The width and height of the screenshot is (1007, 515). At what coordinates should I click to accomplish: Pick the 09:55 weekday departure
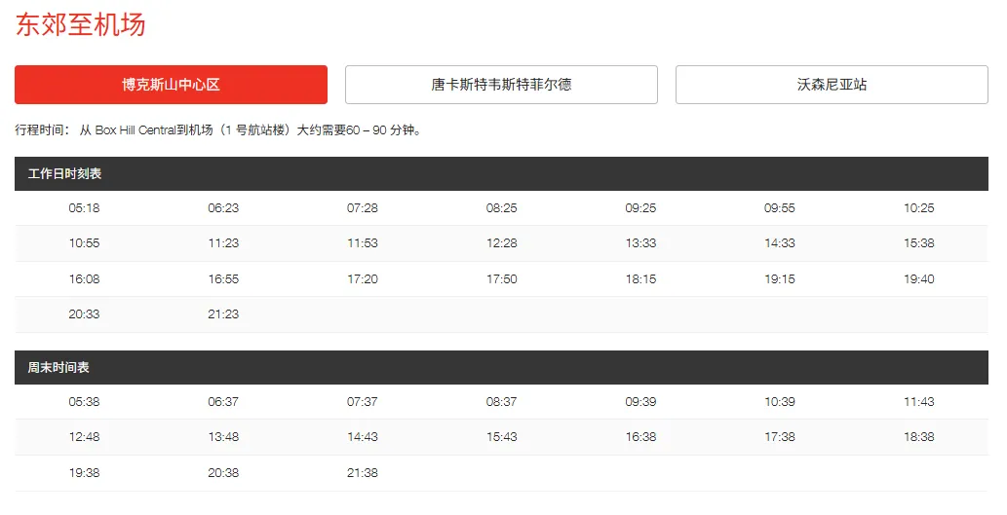pos(780,207)
